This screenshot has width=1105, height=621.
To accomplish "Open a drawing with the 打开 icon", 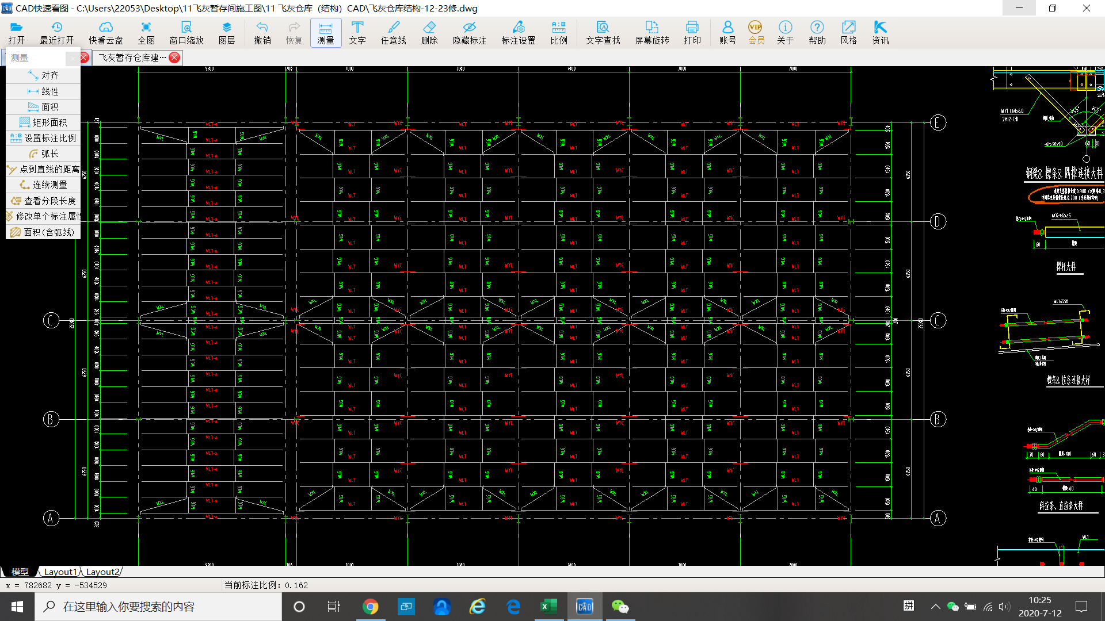I will [x=17, y=33].
